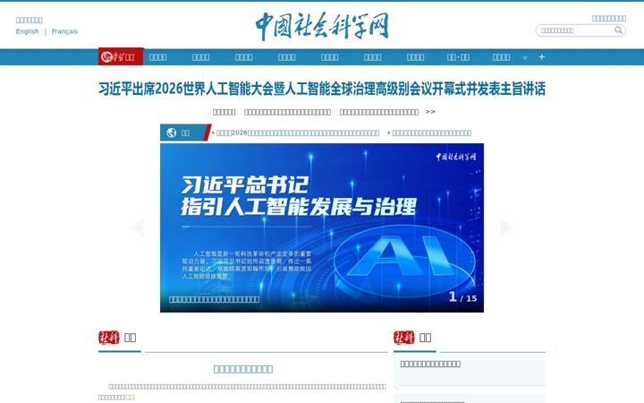Open bracketed orange link ending the article summary
The image size is (644, 403).
130,398
